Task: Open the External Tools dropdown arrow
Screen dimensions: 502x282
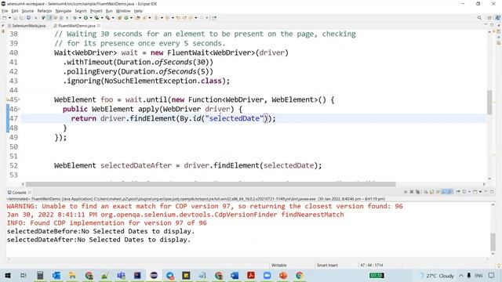Action: (113, 17)
